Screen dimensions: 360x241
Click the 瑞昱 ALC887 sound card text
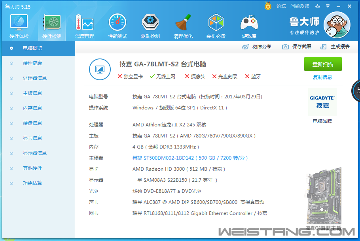(198, 202)
